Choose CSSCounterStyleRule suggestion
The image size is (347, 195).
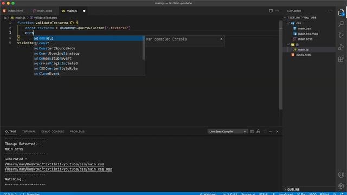tap(88, 69)
